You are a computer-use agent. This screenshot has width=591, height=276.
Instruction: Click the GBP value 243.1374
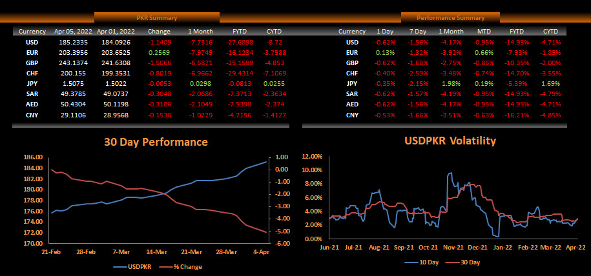click(x=72, y=63)
